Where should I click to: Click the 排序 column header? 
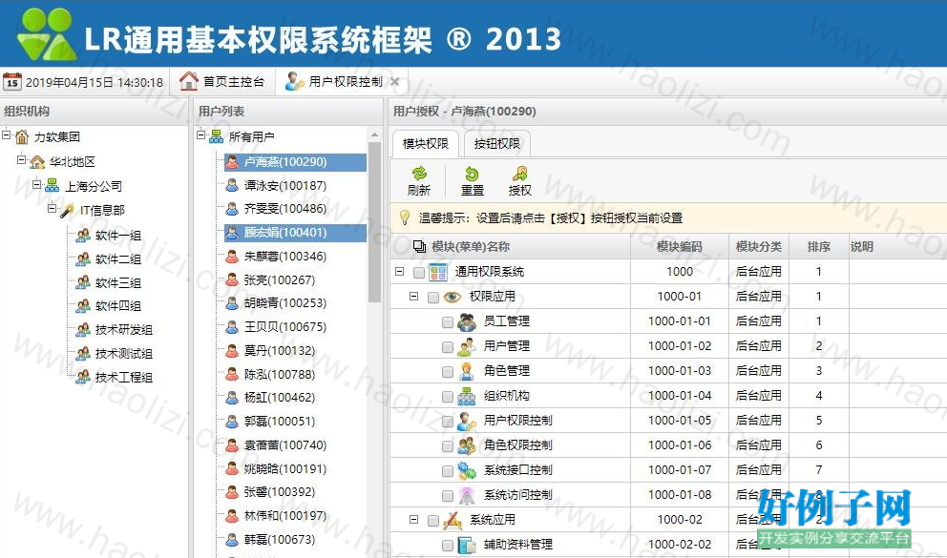point(818,247)
